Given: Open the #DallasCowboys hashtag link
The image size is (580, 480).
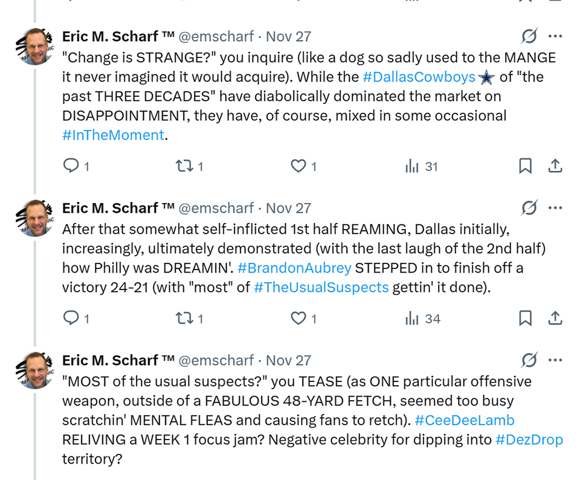Looking at the screenshot, I should pos(419,77).
